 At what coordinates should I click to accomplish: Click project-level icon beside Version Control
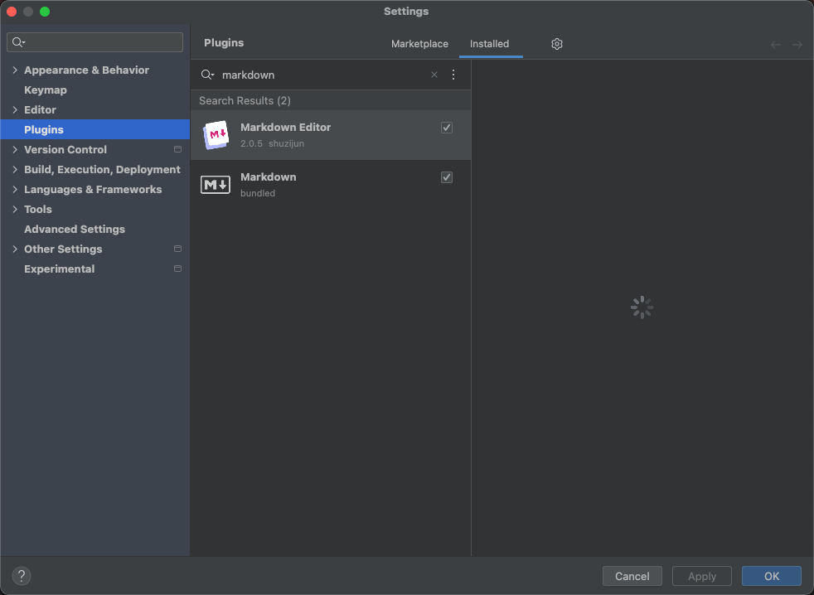pyautogui.click(x=177, y=149)
